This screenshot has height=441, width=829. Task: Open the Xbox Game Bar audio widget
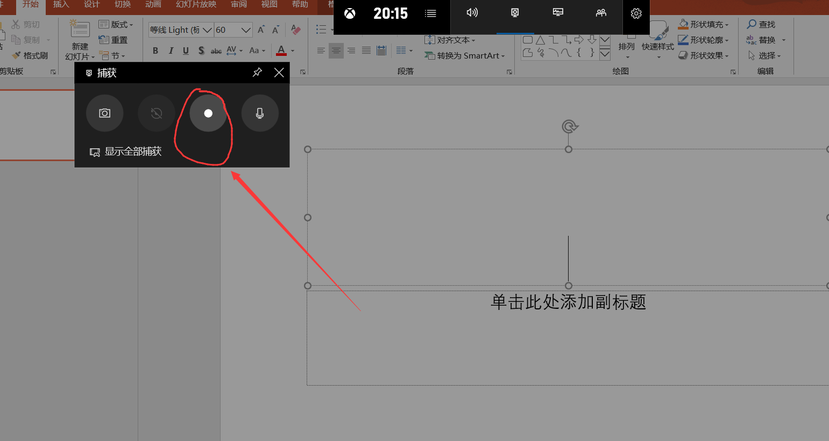click(472, 13)
